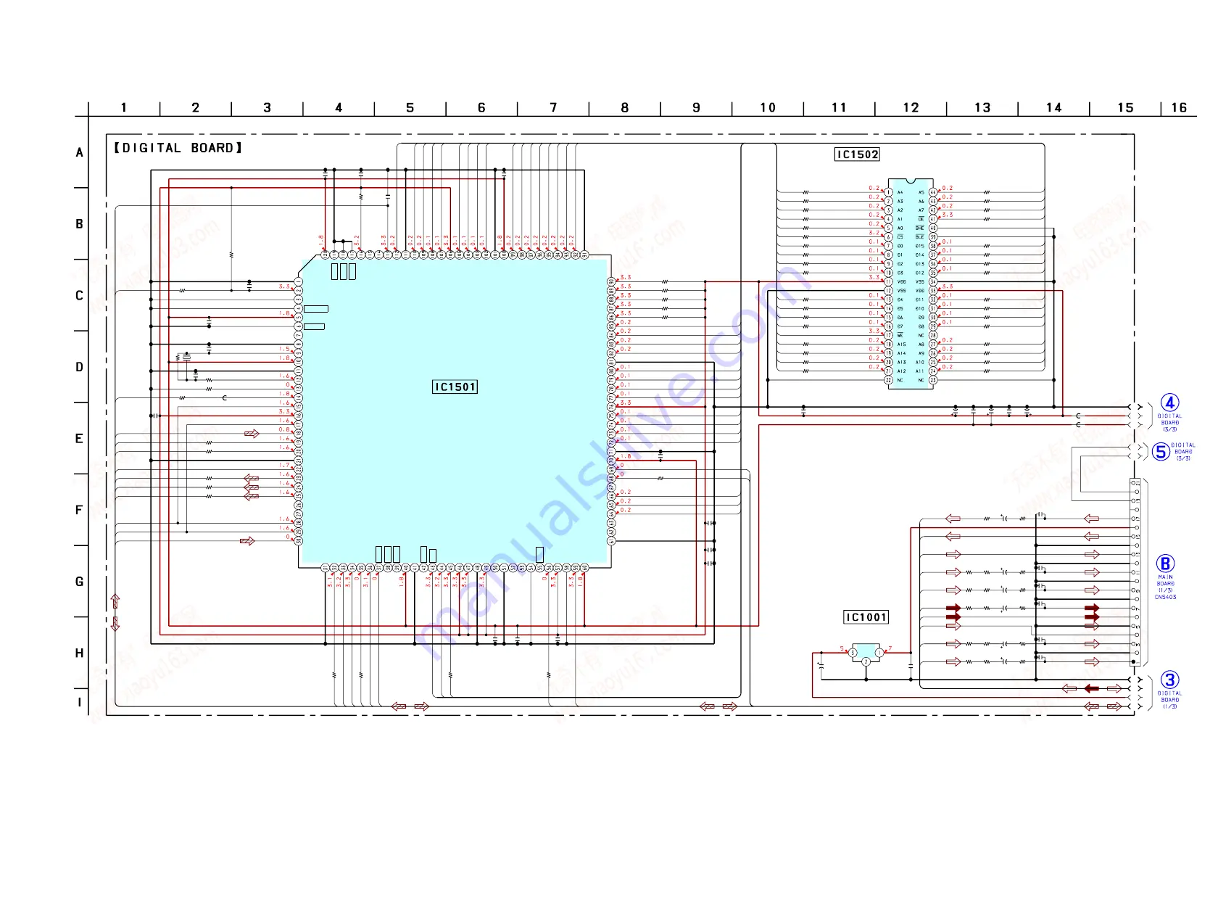
Task: Click column header 6
Action: [x=481, y=107]
